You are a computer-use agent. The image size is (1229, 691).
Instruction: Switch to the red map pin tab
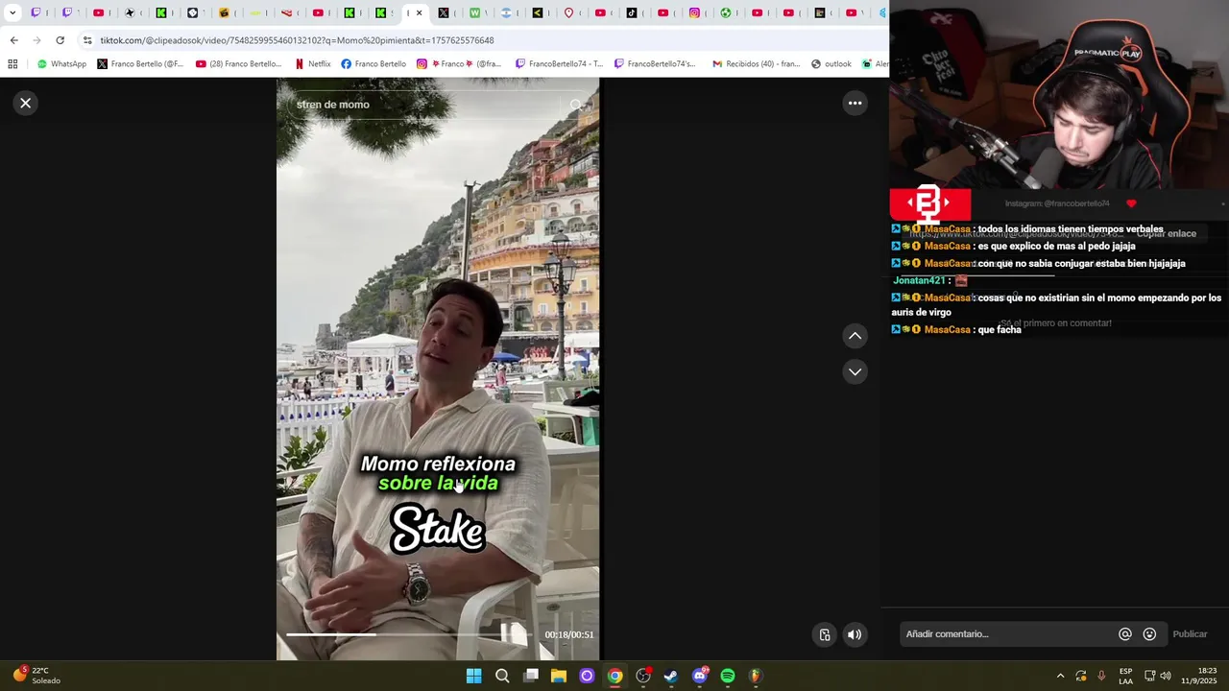point(568,13)
